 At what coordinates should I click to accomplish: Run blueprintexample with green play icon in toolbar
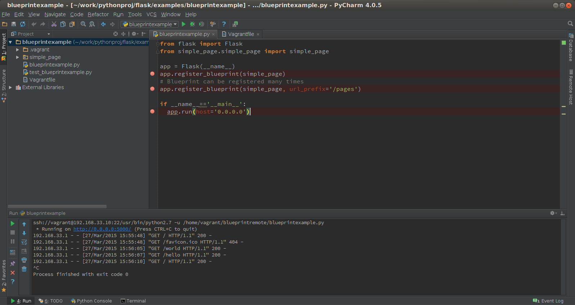[x=184, y=24]
